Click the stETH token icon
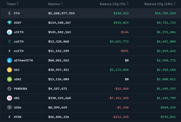The height and width of the screenshot is (122, 181). tap(9, 32)
